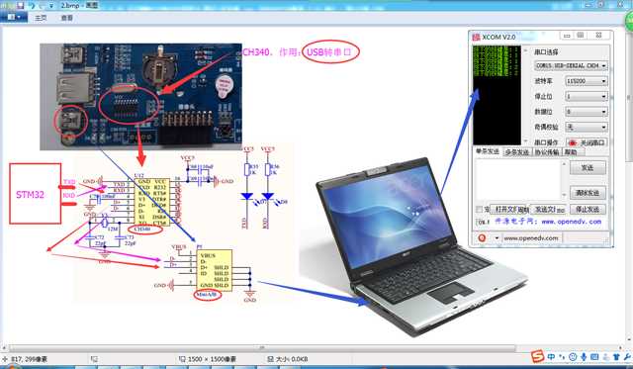Screen dimensions: 633x369
Task: Toggle the checkbox left of 打开文件 in XCOM
Action: [479, 209]
